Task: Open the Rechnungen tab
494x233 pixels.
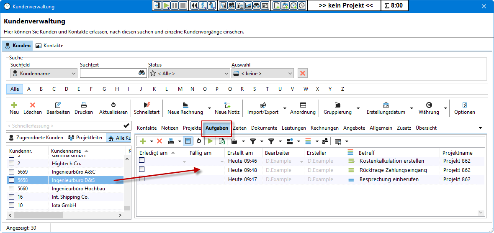Action: (324, 128)
